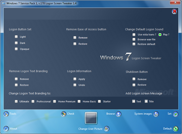The height and width of the screenshot is (134, 182).
Task: Click Change Logon Text Branding to heading
Action: (x=30, y=94)
